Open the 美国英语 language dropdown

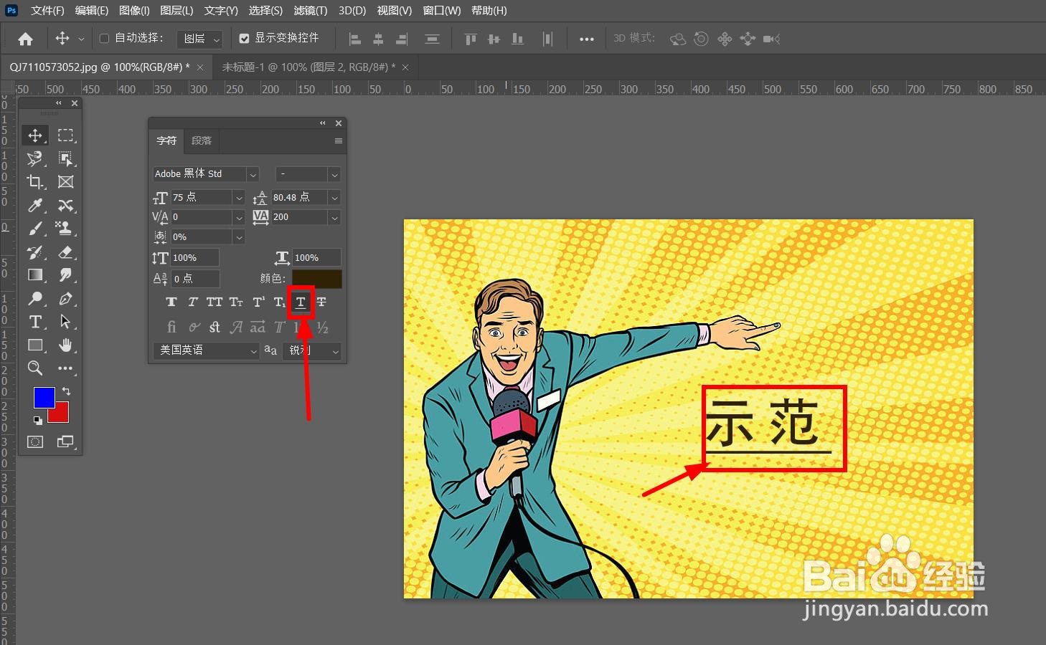point(206,350)
